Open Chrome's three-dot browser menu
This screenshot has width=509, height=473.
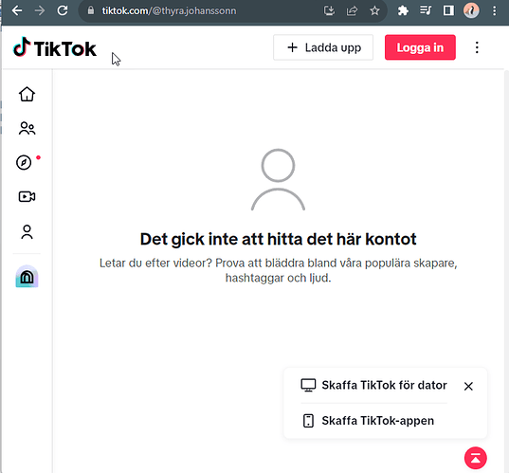[494, 11]
